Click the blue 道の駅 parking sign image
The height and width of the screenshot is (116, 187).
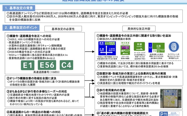coord(169,114)
